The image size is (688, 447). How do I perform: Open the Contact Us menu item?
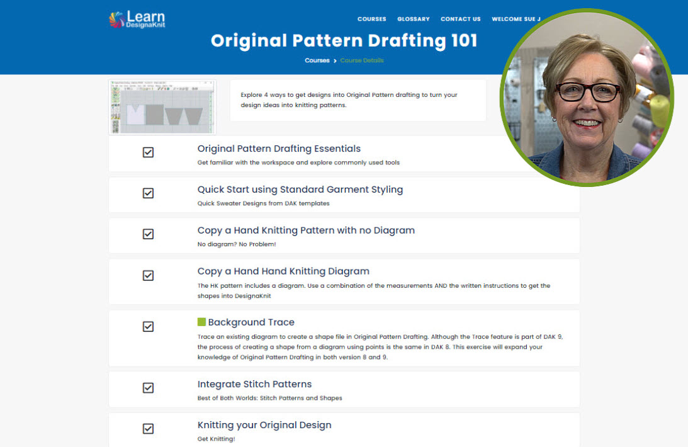click(x=460, y=19)
